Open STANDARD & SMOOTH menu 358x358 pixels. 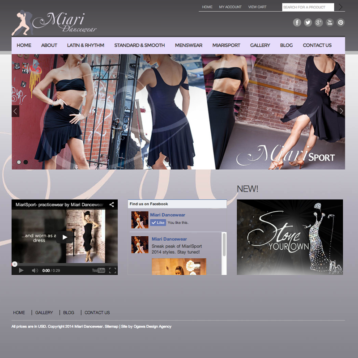140,45
